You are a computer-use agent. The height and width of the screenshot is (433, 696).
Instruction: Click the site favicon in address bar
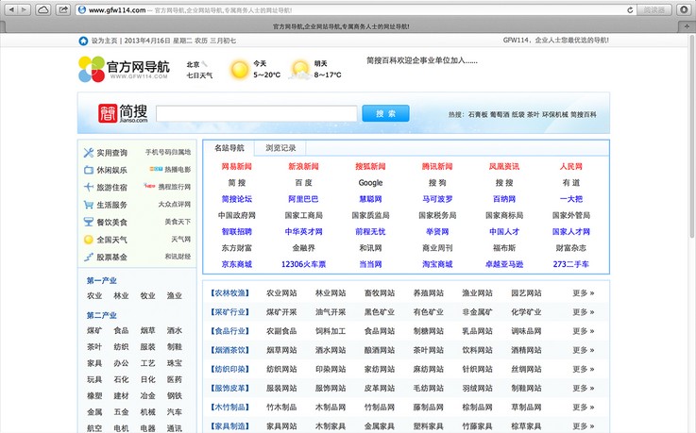[81, 9]
